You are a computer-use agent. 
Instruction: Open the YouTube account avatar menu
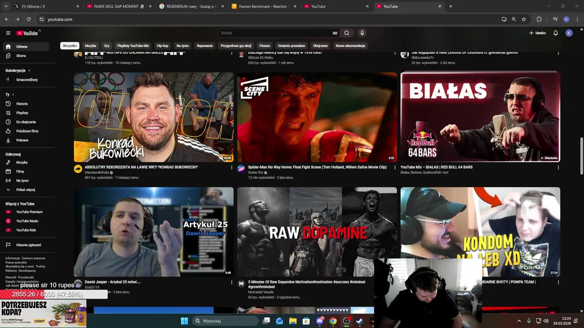(x=568, y=33)
